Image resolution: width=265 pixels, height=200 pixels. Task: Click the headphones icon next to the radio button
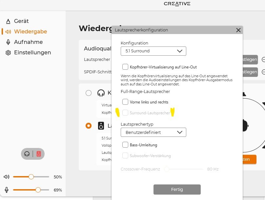(x=101, y=93)
